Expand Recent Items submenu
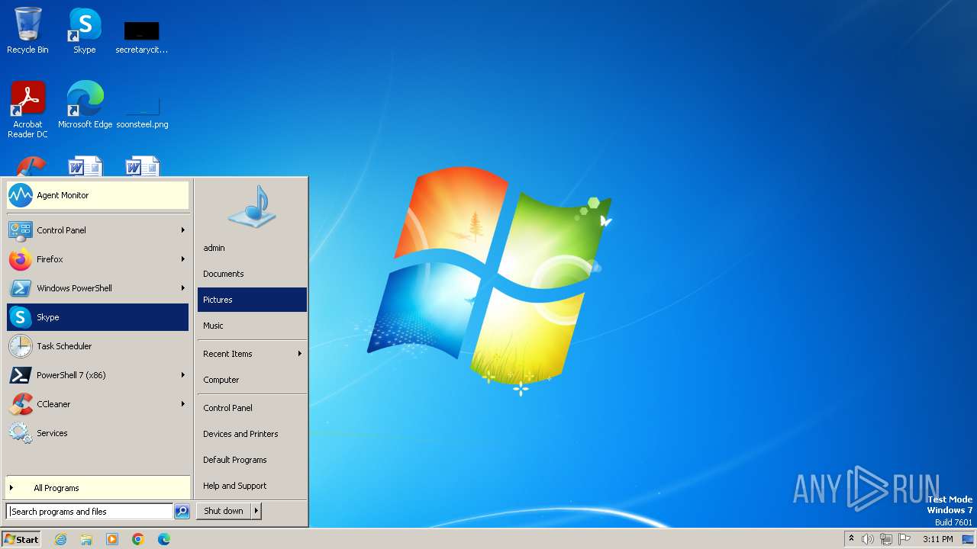977x549 pixels. (x=252, y=354)
